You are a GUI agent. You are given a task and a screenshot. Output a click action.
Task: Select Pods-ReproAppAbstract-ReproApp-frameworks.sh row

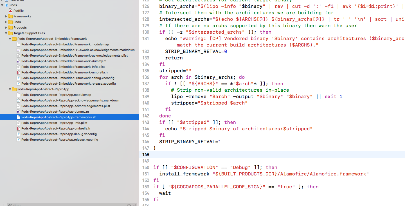pos(69,117)
